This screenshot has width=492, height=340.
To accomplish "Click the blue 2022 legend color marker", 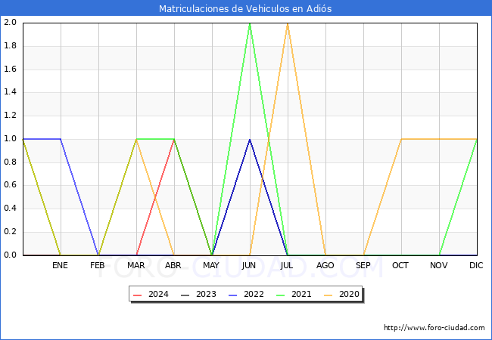I will click(x=233, y=295).
